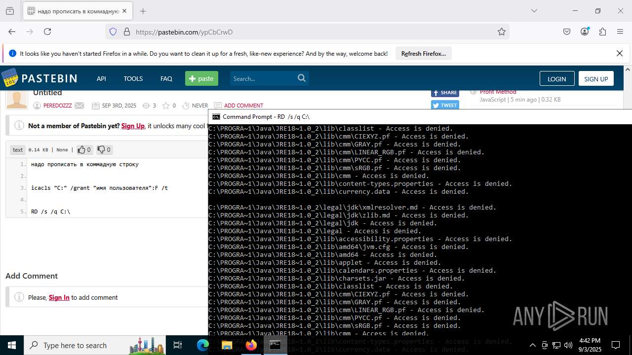Select line 'RD /s /q C:\' in paste

[x=50, y=212]
